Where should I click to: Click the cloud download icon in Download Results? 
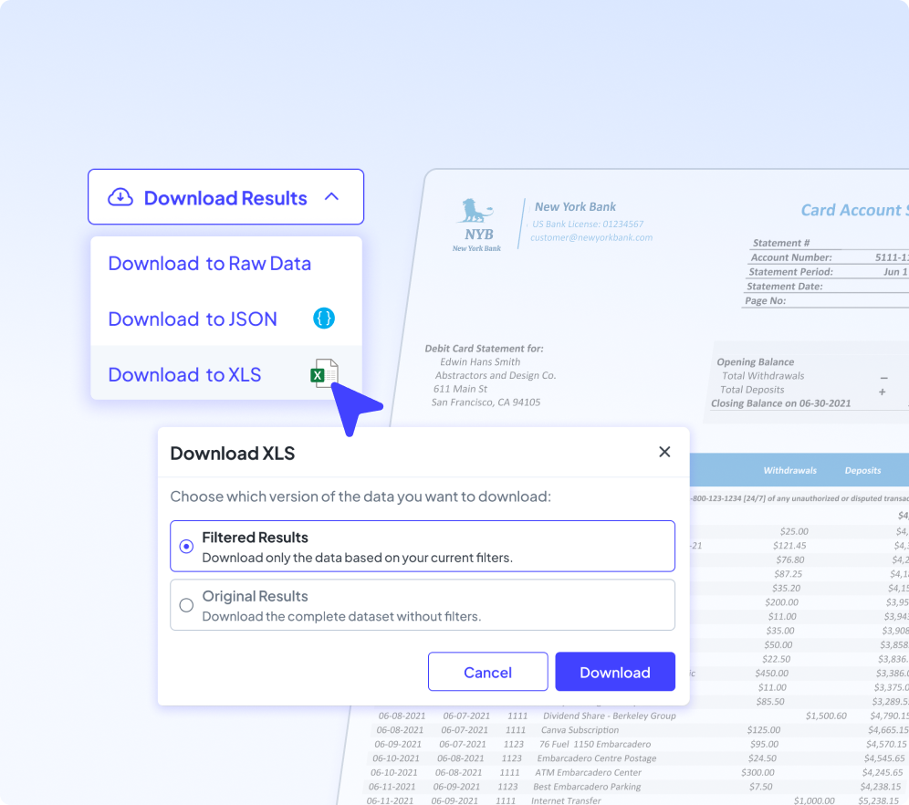(120, 197)
